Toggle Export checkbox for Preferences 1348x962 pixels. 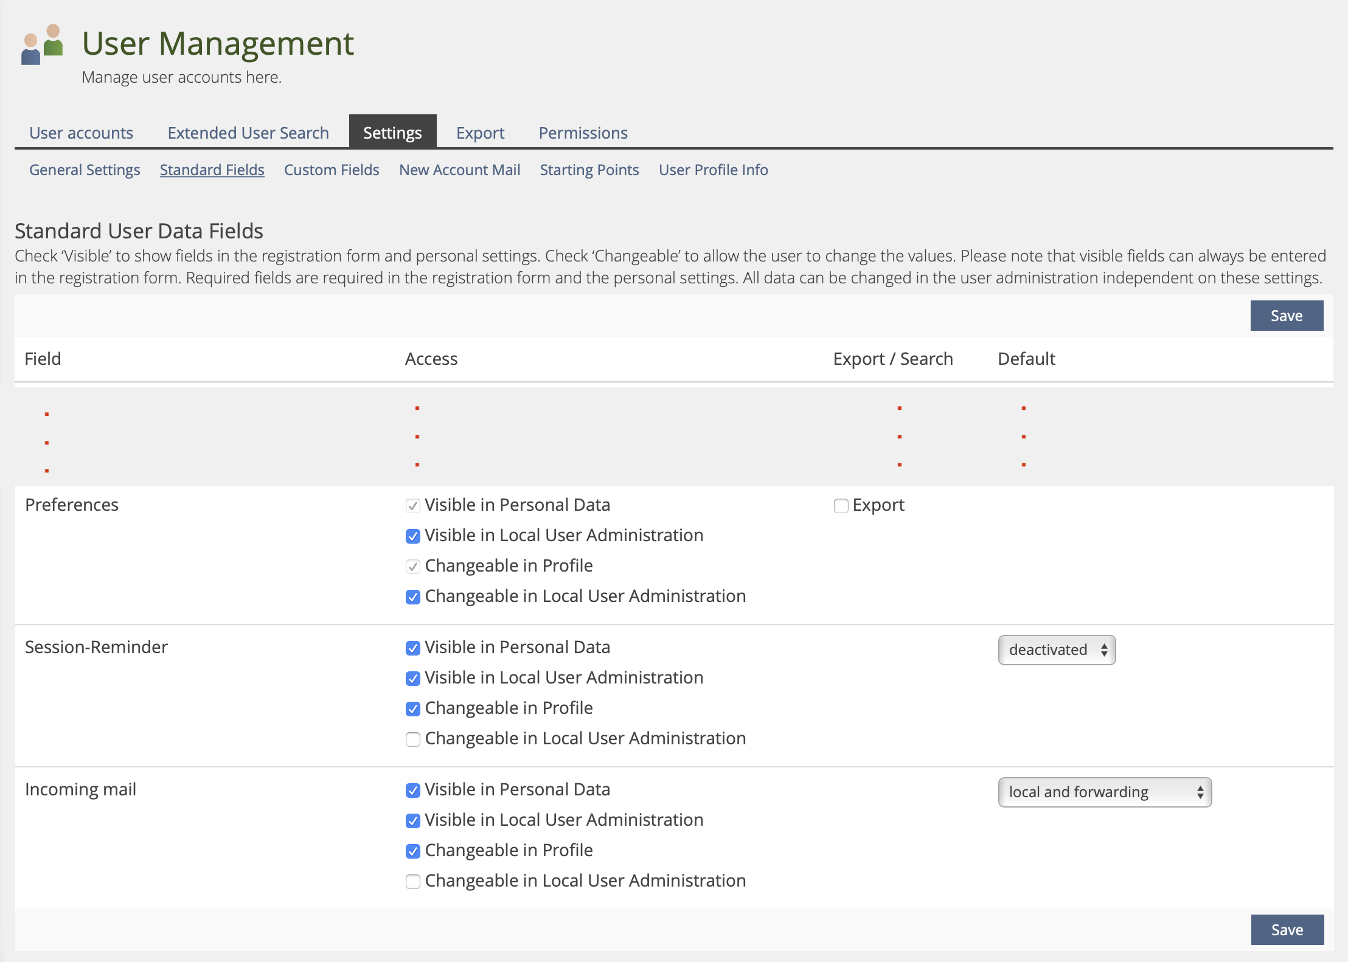841,506
